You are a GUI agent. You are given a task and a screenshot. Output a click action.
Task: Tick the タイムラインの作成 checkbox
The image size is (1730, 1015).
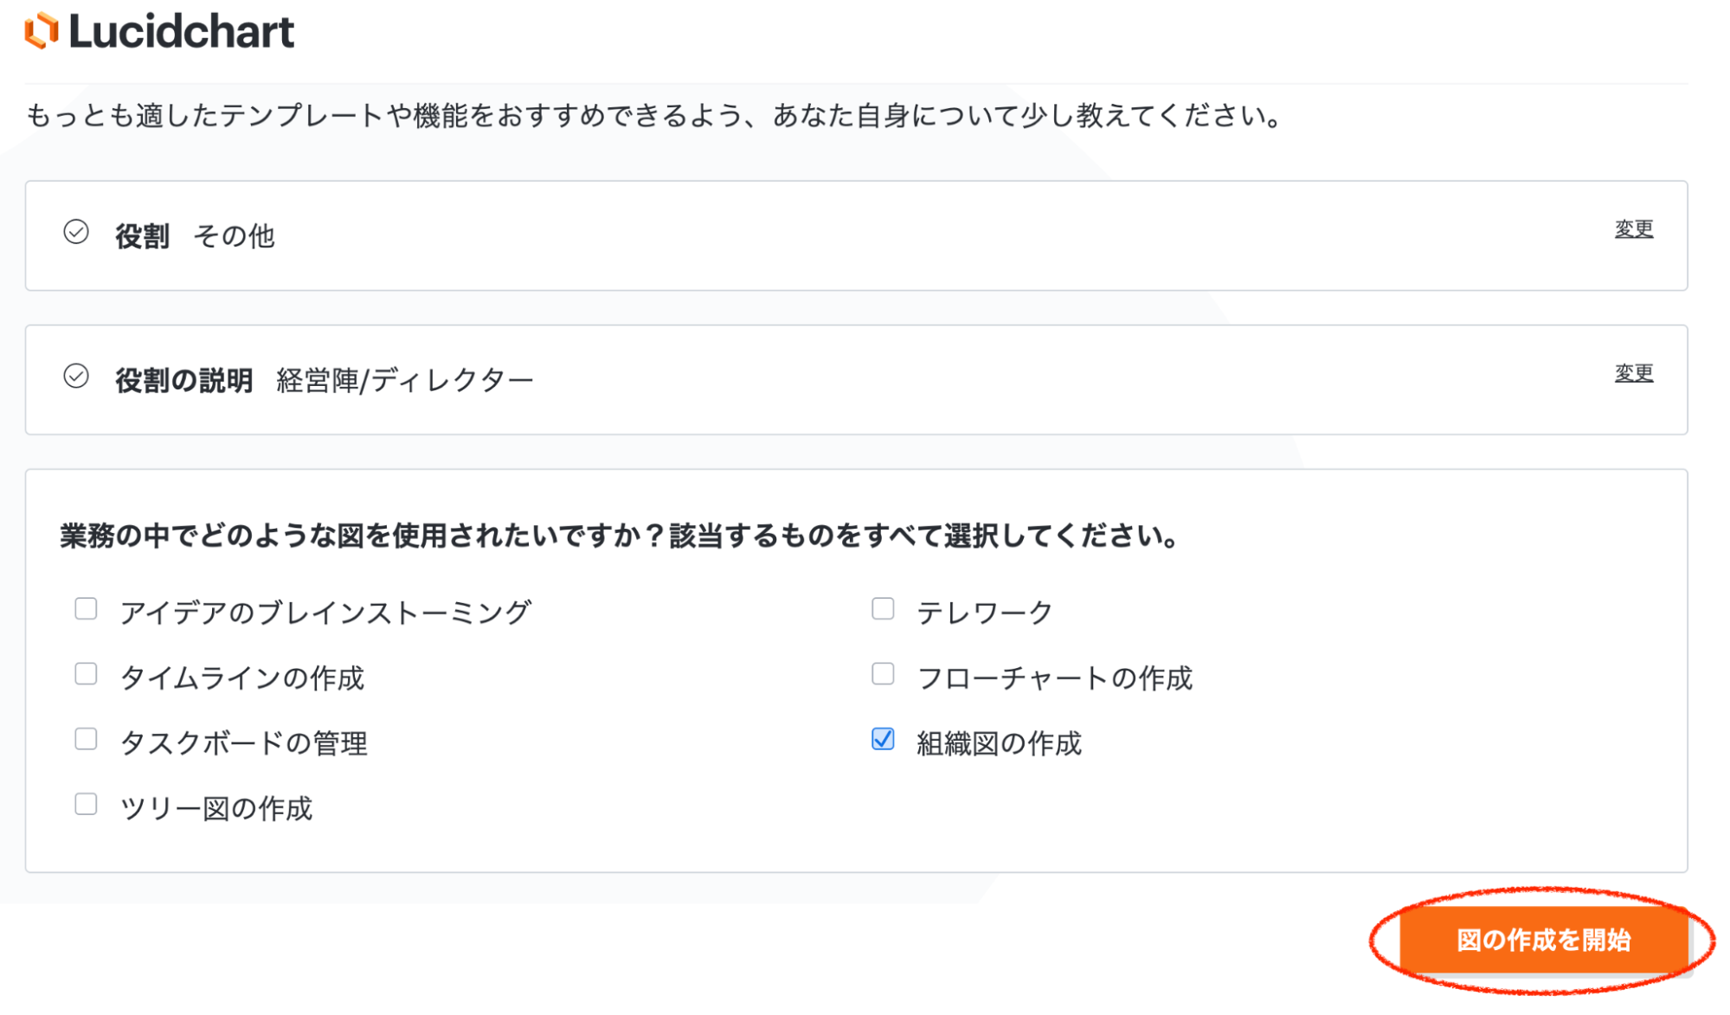pyautogui.click(x=86, y=674)
